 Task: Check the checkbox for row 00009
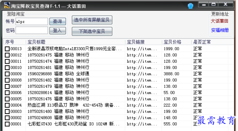[x=7, y=74]
